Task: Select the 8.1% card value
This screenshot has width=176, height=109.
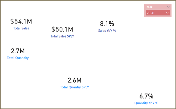Action: [x=107, y=24]
